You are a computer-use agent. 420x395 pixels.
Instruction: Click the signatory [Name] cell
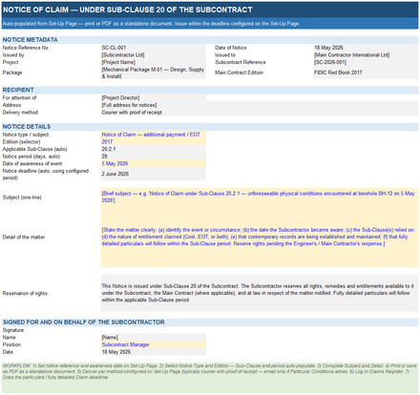coord(153,338)
